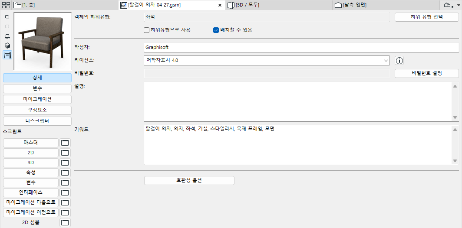
Task: Open the 2D 심볼 button
Action: pyautogui.click(x=31, y=222)
